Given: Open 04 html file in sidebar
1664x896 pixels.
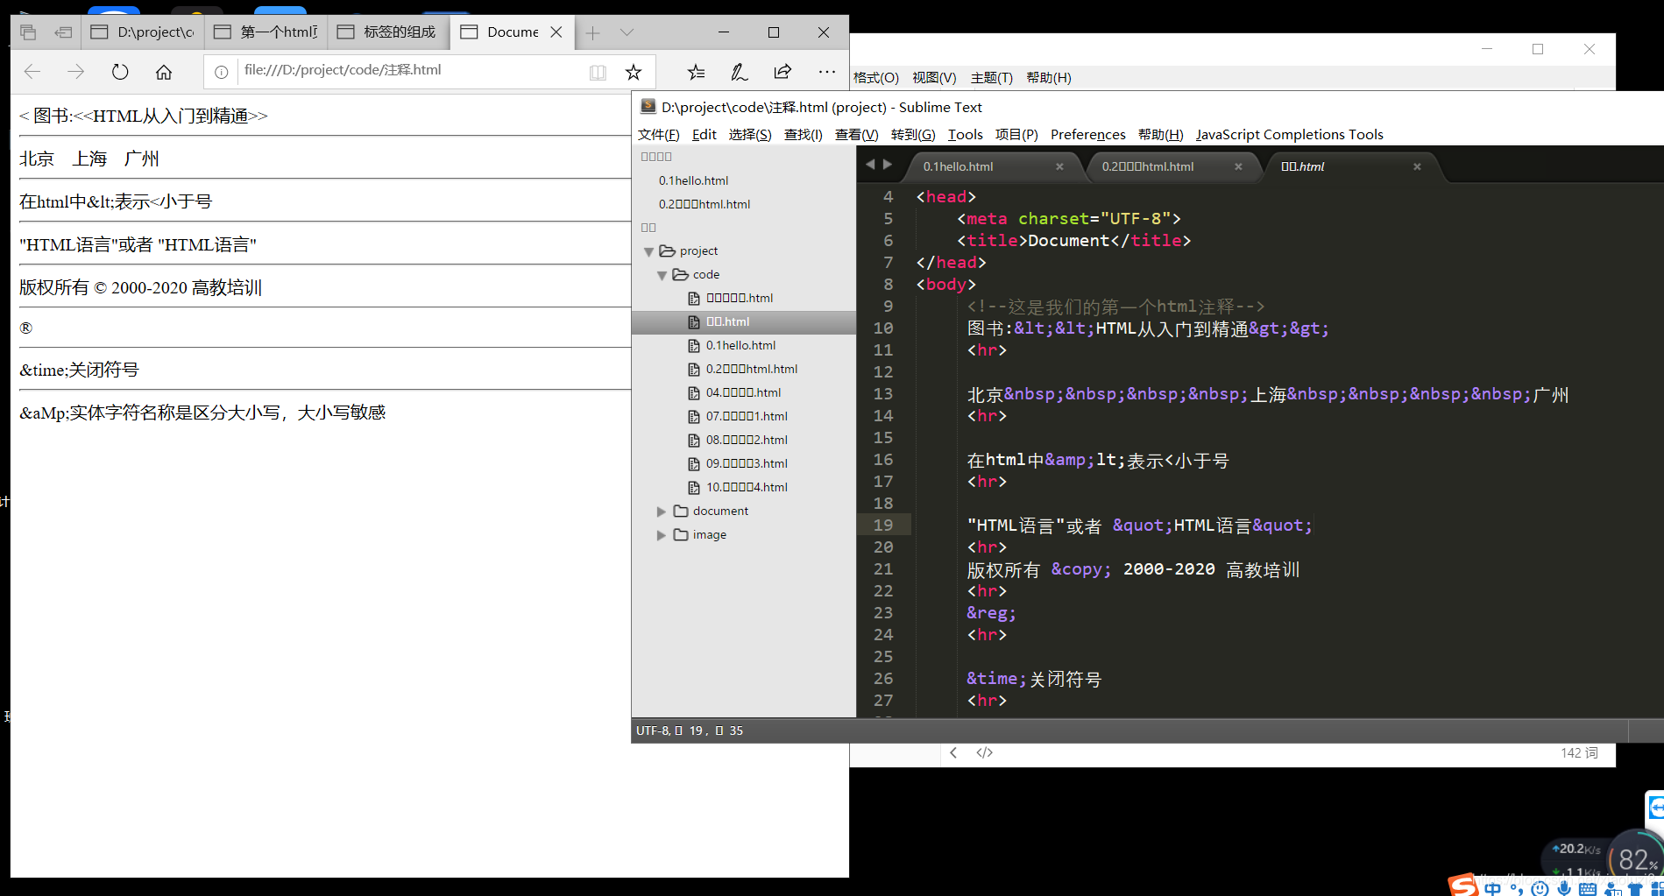Looking at the screenshot, I should (743, 392).
